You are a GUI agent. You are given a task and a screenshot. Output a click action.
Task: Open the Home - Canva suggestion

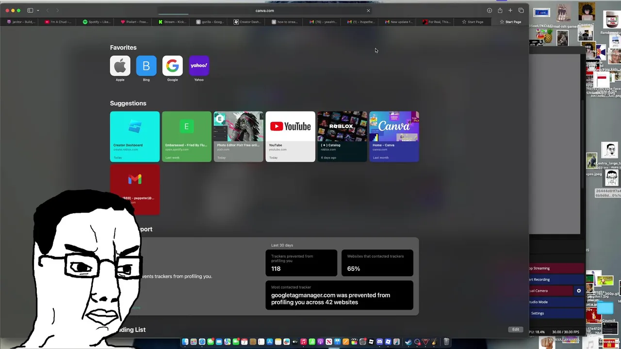click(394, 137)
